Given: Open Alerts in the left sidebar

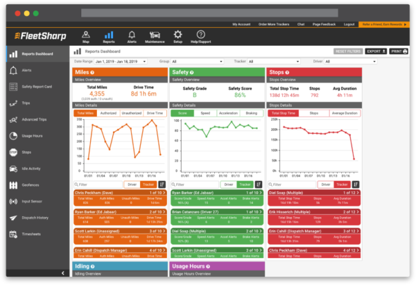Looking at the screenshot, I should point(37,70).
